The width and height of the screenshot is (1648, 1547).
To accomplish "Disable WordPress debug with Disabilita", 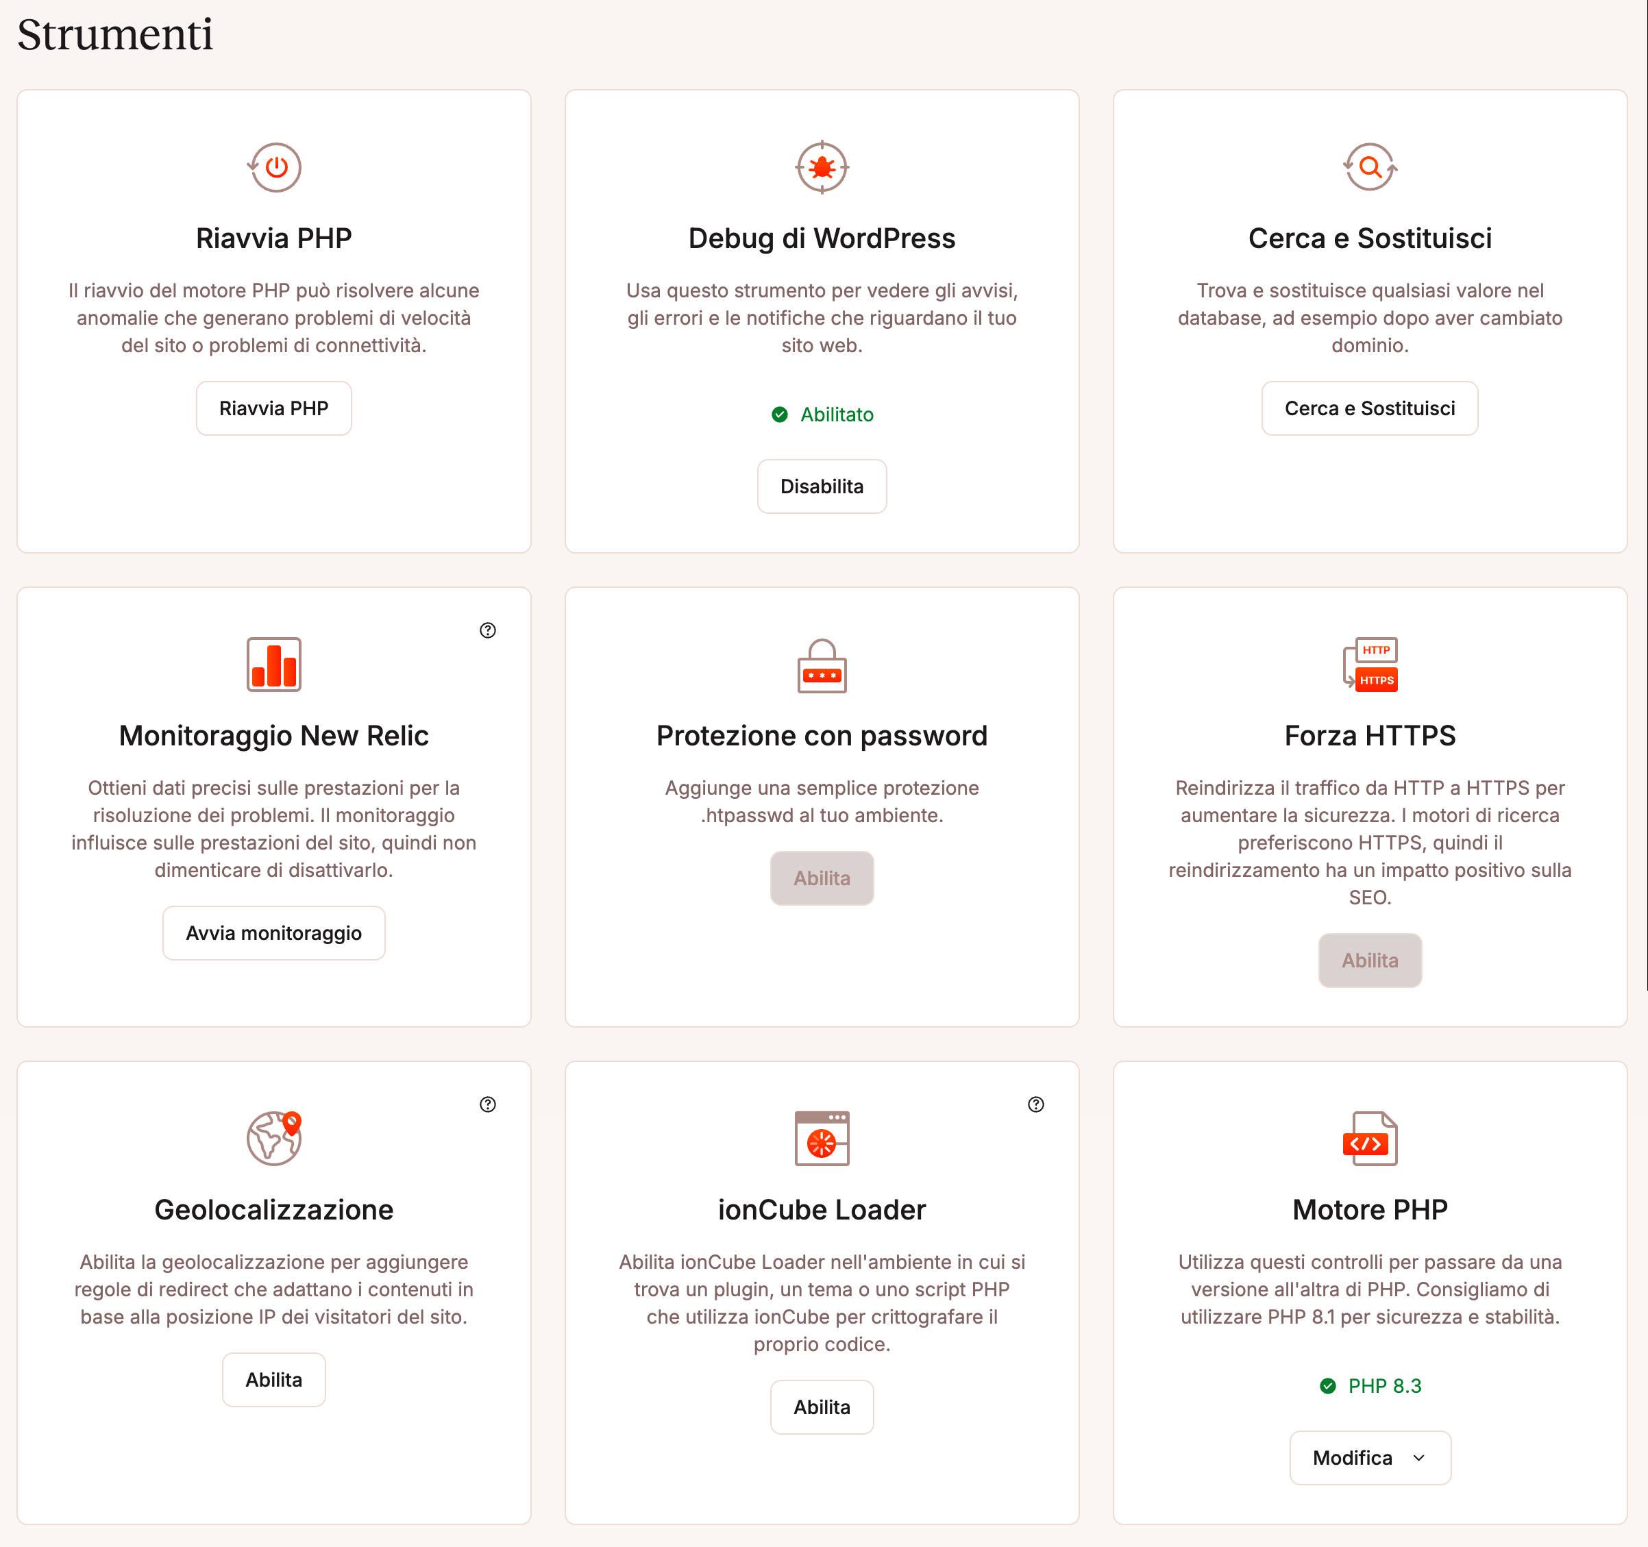I will (x=822, y=486).
